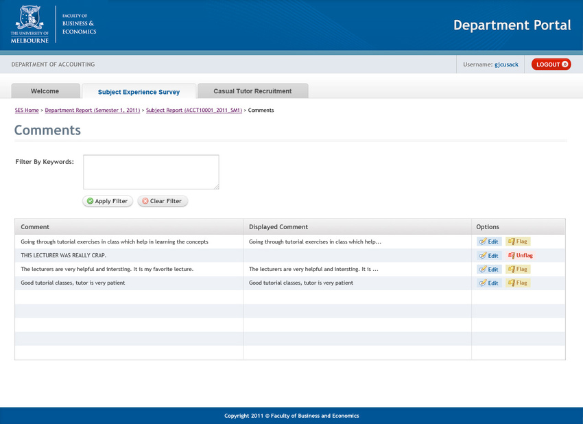Viewport: 583px width, 424px height.
Task: Flag the 'lecturers are very helpful' comment
Action: pyautogui.click(x=518, y=269)
